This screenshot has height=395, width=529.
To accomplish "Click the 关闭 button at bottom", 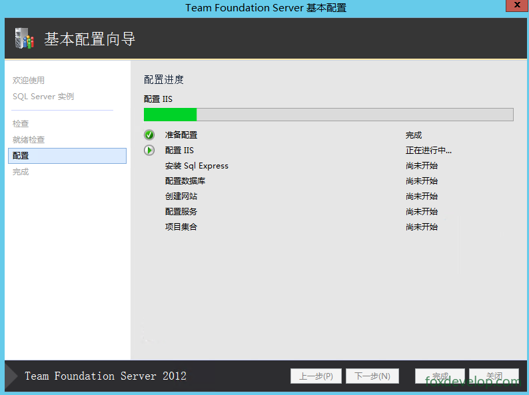I will pyautogui.click(x=494, y=376).
